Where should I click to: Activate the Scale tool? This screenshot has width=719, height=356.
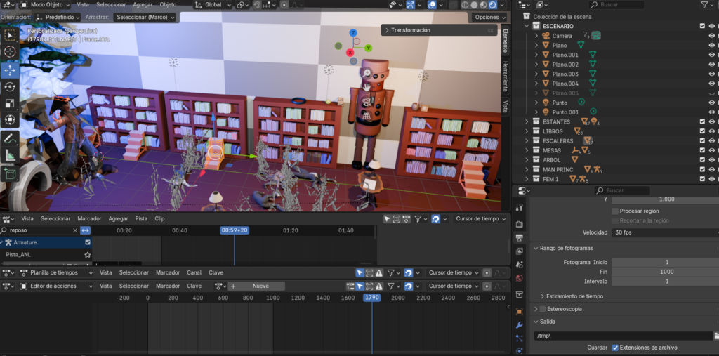10,103
